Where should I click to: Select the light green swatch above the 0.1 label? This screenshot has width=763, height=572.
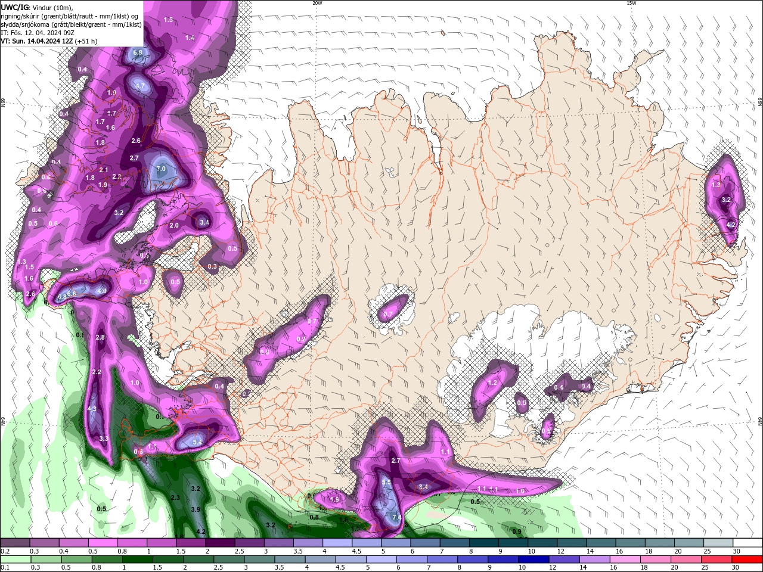15,559
